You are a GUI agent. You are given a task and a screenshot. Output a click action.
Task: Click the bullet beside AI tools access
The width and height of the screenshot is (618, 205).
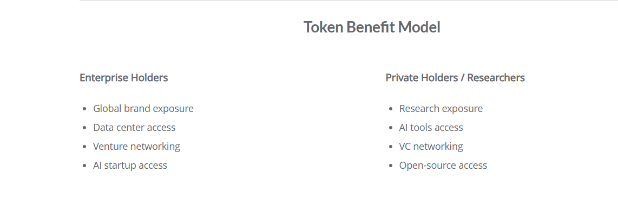[391, 128]
